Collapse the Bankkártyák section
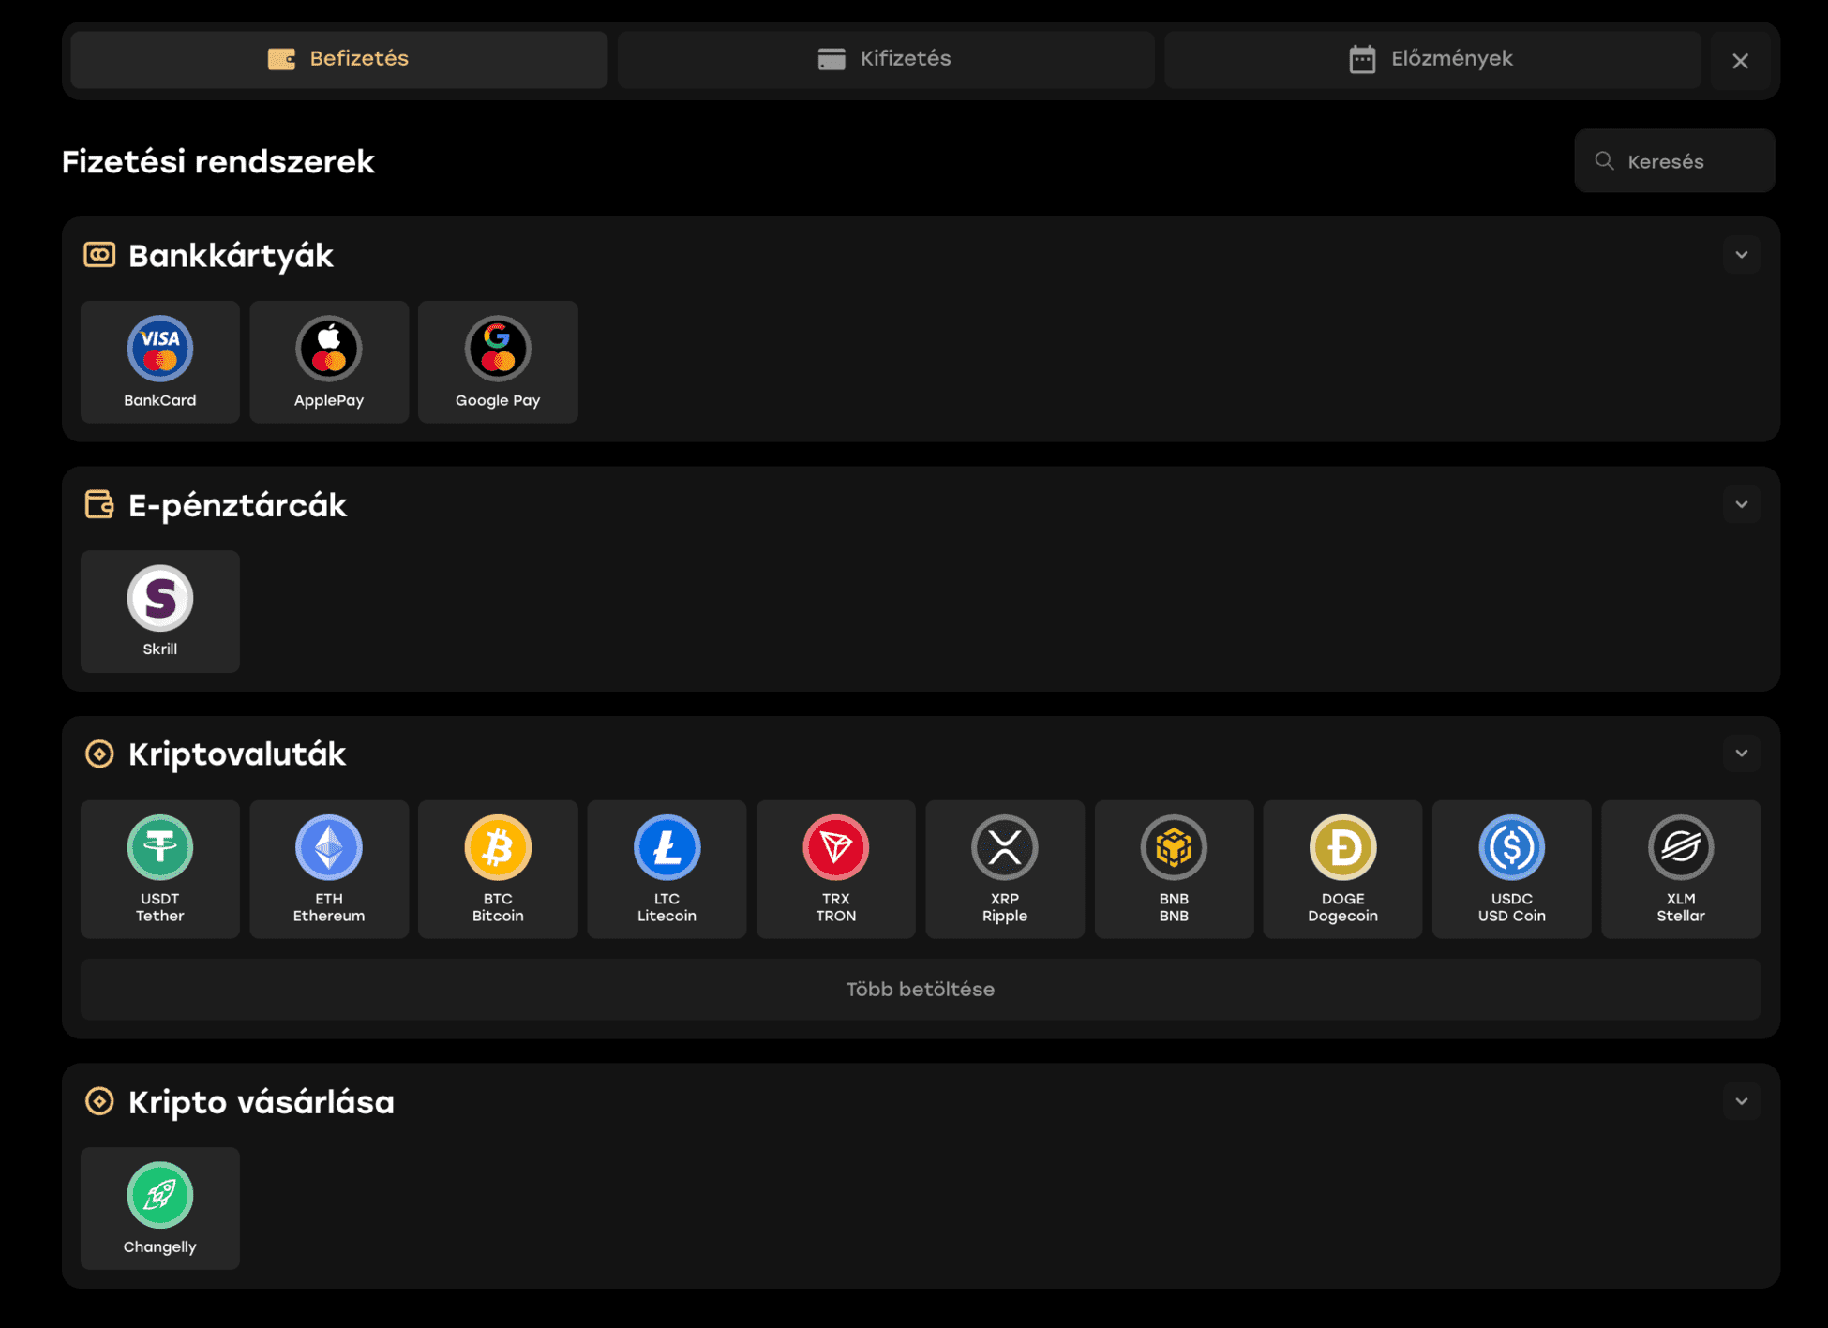This screenshot has height=1328, width=1828. (1741, 255)
